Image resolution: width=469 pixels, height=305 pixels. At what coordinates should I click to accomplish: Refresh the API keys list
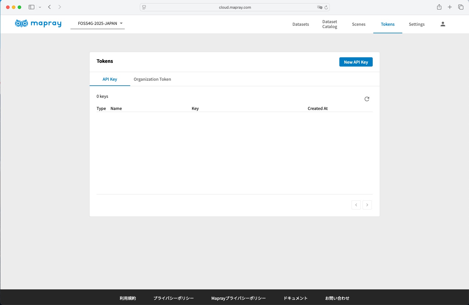coord(367,99)
